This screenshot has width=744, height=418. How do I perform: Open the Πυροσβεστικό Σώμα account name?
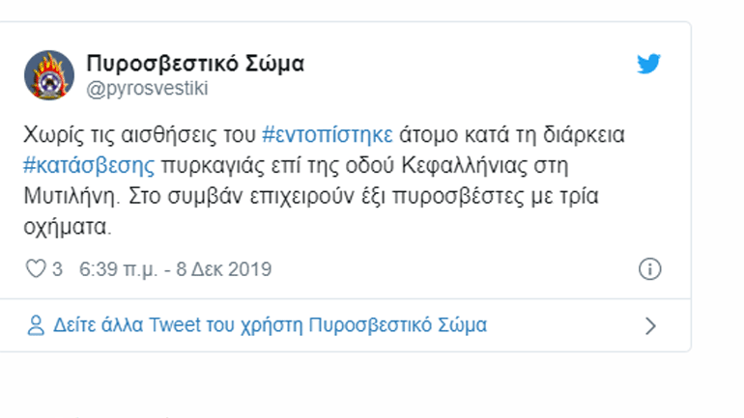tap(195, 64)
